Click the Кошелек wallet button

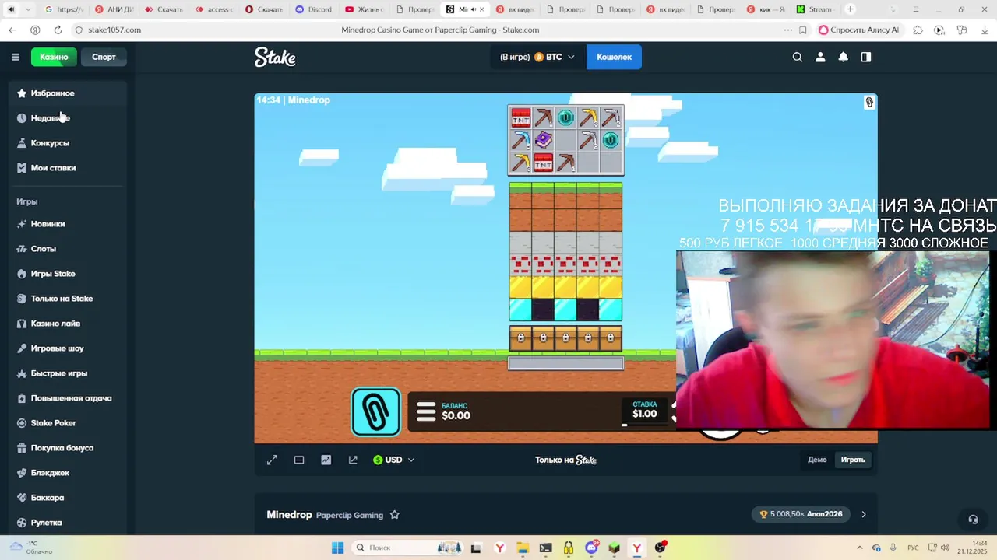(x=614, y=57)
